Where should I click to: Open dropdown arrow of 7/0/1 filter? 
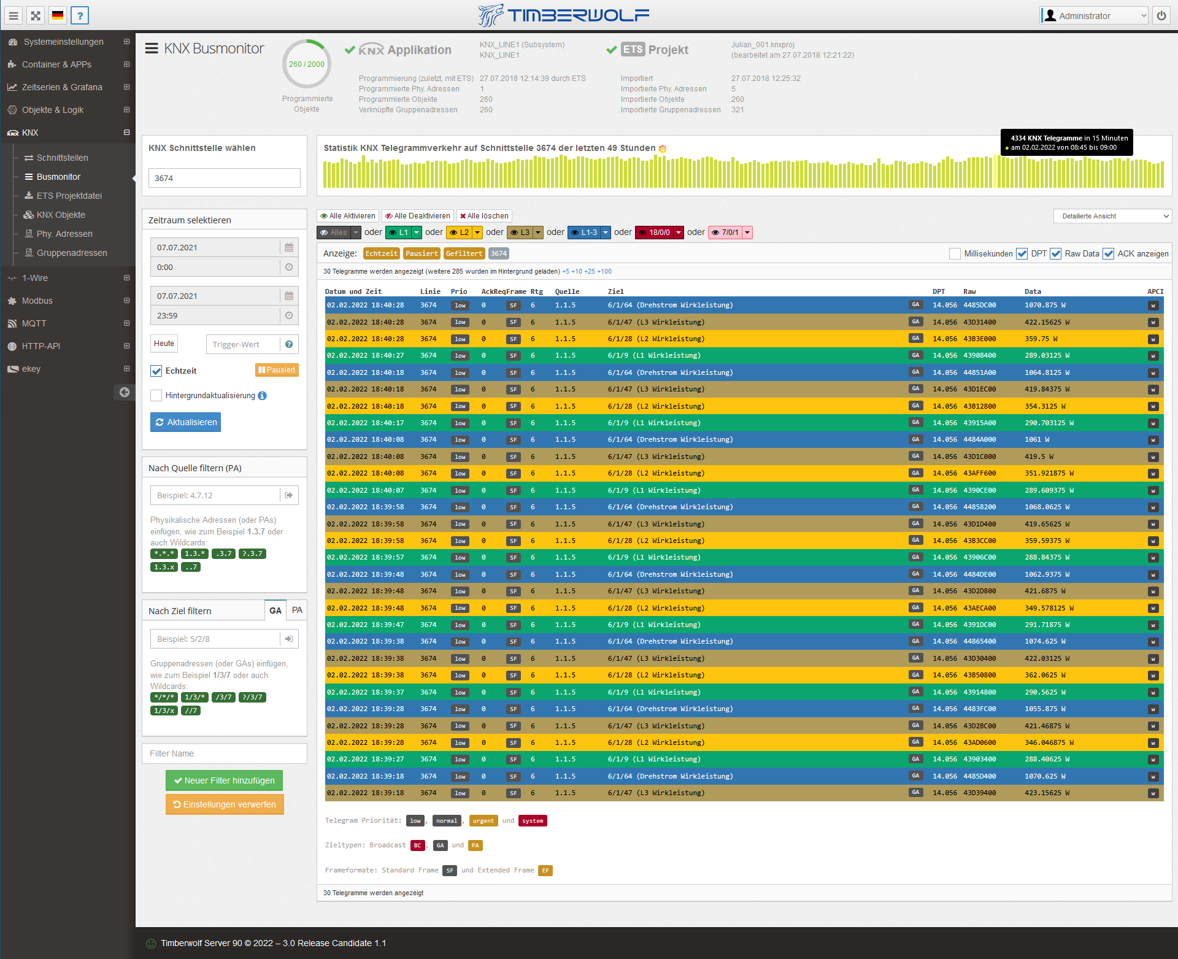[747, 233]
